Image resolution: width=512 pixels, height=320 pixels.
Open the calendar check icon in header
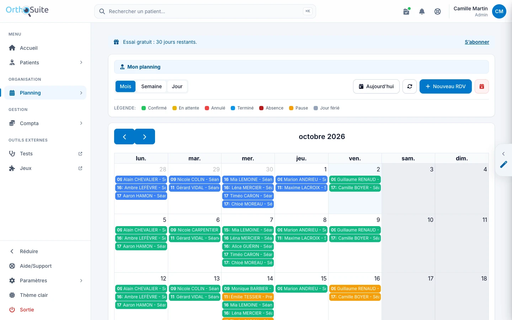click(x=406, y=11)
